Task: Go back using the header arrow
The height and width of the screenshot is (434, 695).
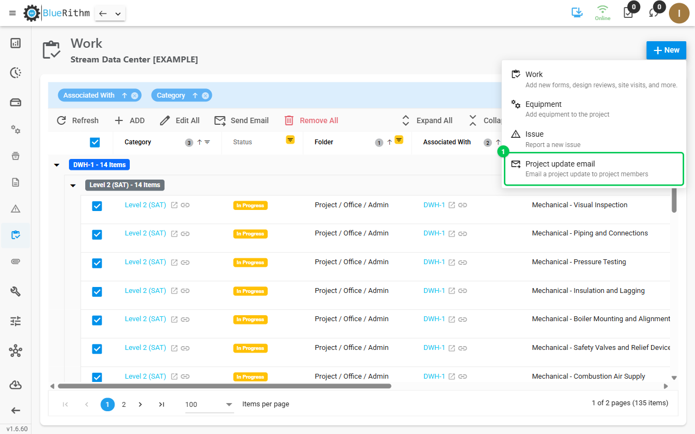Action: coord(103,14)
